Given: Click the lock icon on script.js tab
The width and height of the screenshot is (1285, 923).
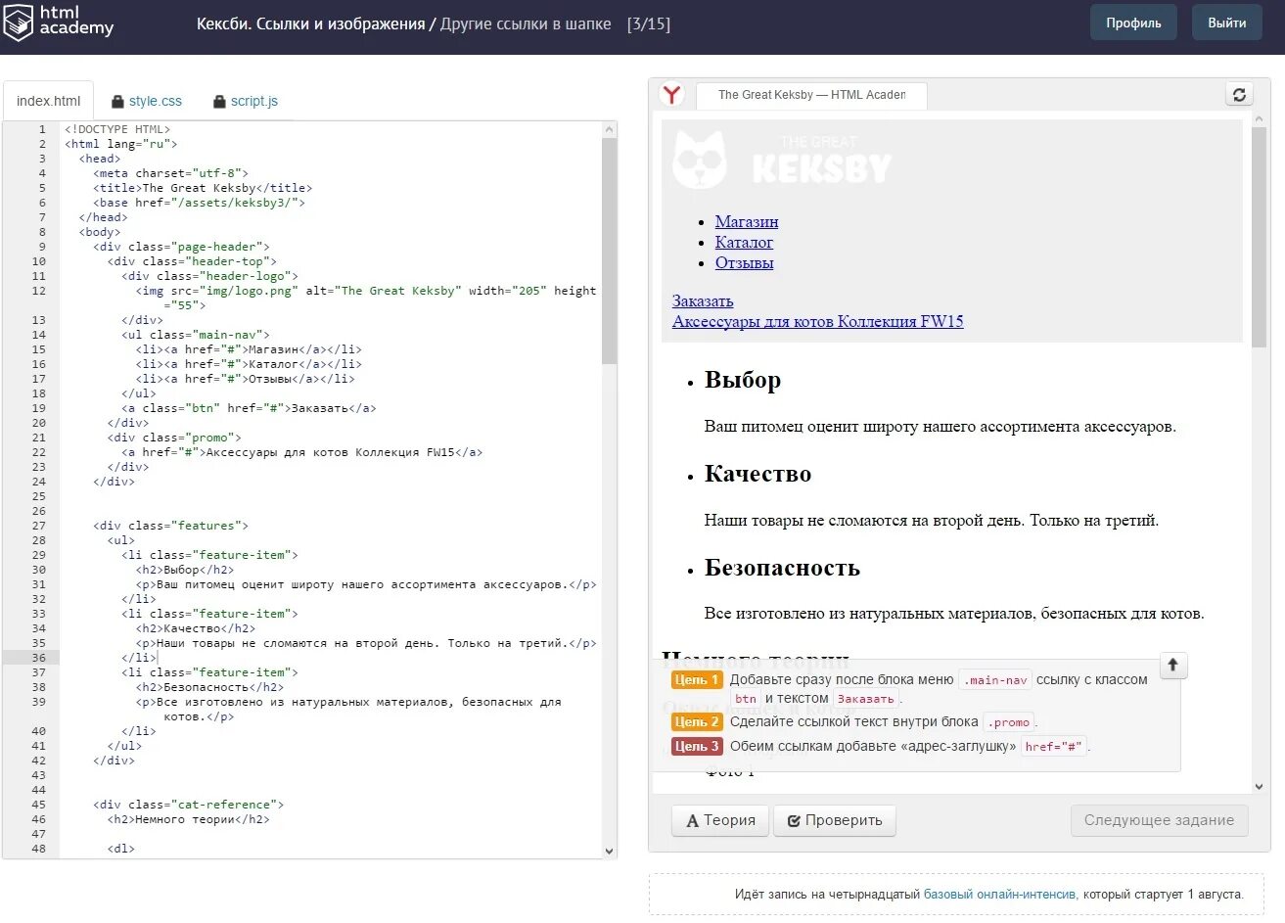Looking at the screenshot, I should (x=219, y=101).
